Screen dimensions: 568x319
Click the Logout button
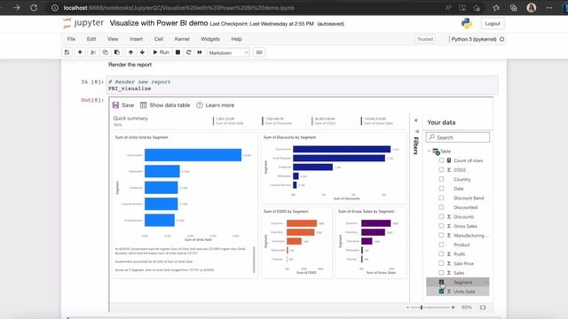tap(493, 24)
